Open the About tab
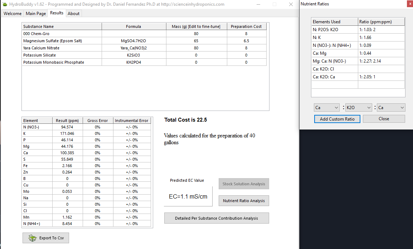413x249 pixels. (73, 14)
